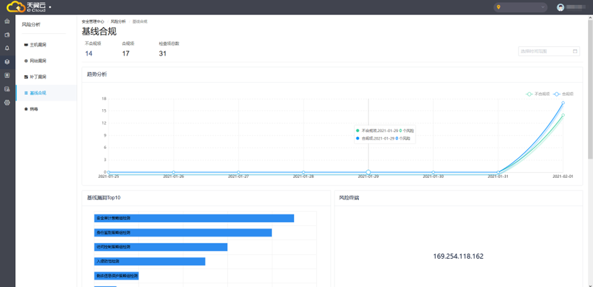Screen dimensions: 593x287
Task: Click the calendar icon in date field
Action: (x=575, y=51)
